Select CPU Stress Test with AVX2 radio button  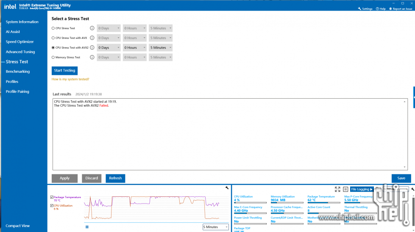[x=53, y=47]
